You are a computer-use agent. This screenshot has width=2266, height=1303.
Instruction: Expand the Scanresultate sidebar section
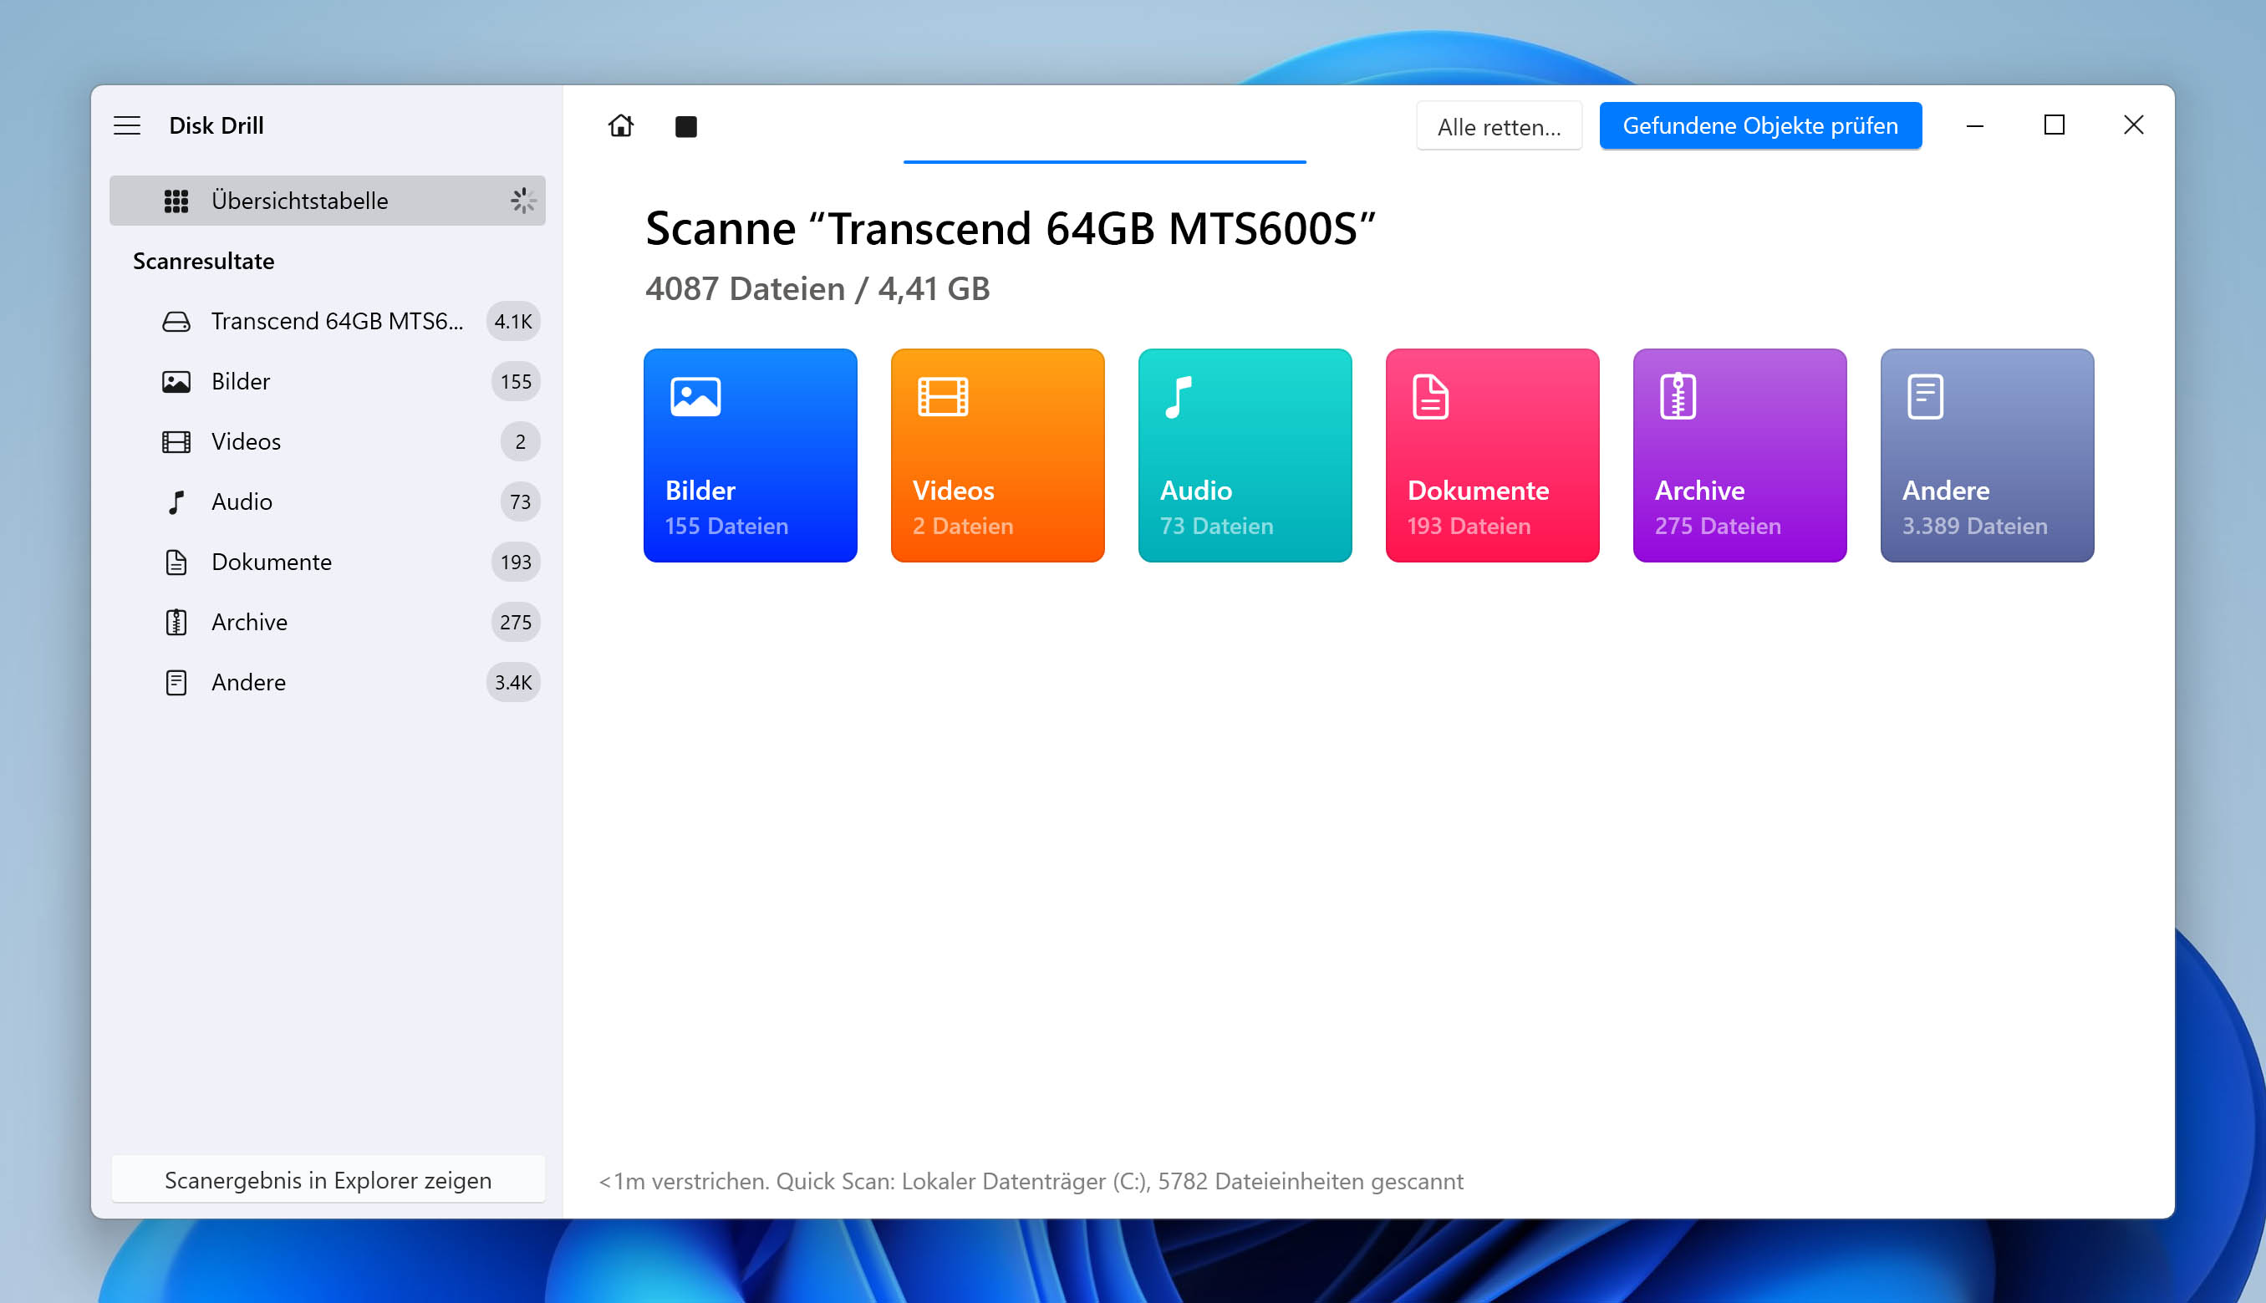202,260
